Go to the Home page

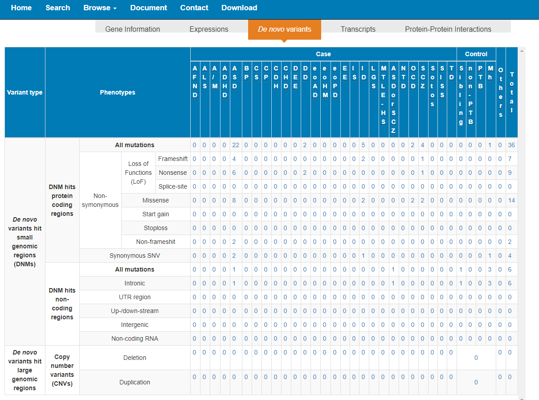pos(21,8)
